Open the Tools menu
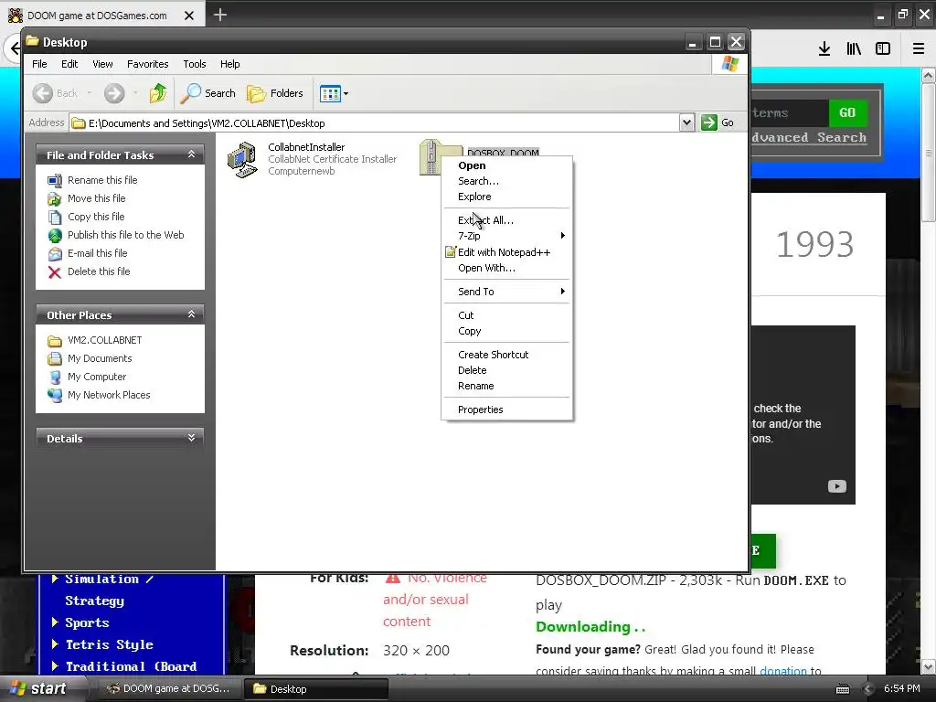The height and width of the screenshot is (702, 936). [194, 64]
